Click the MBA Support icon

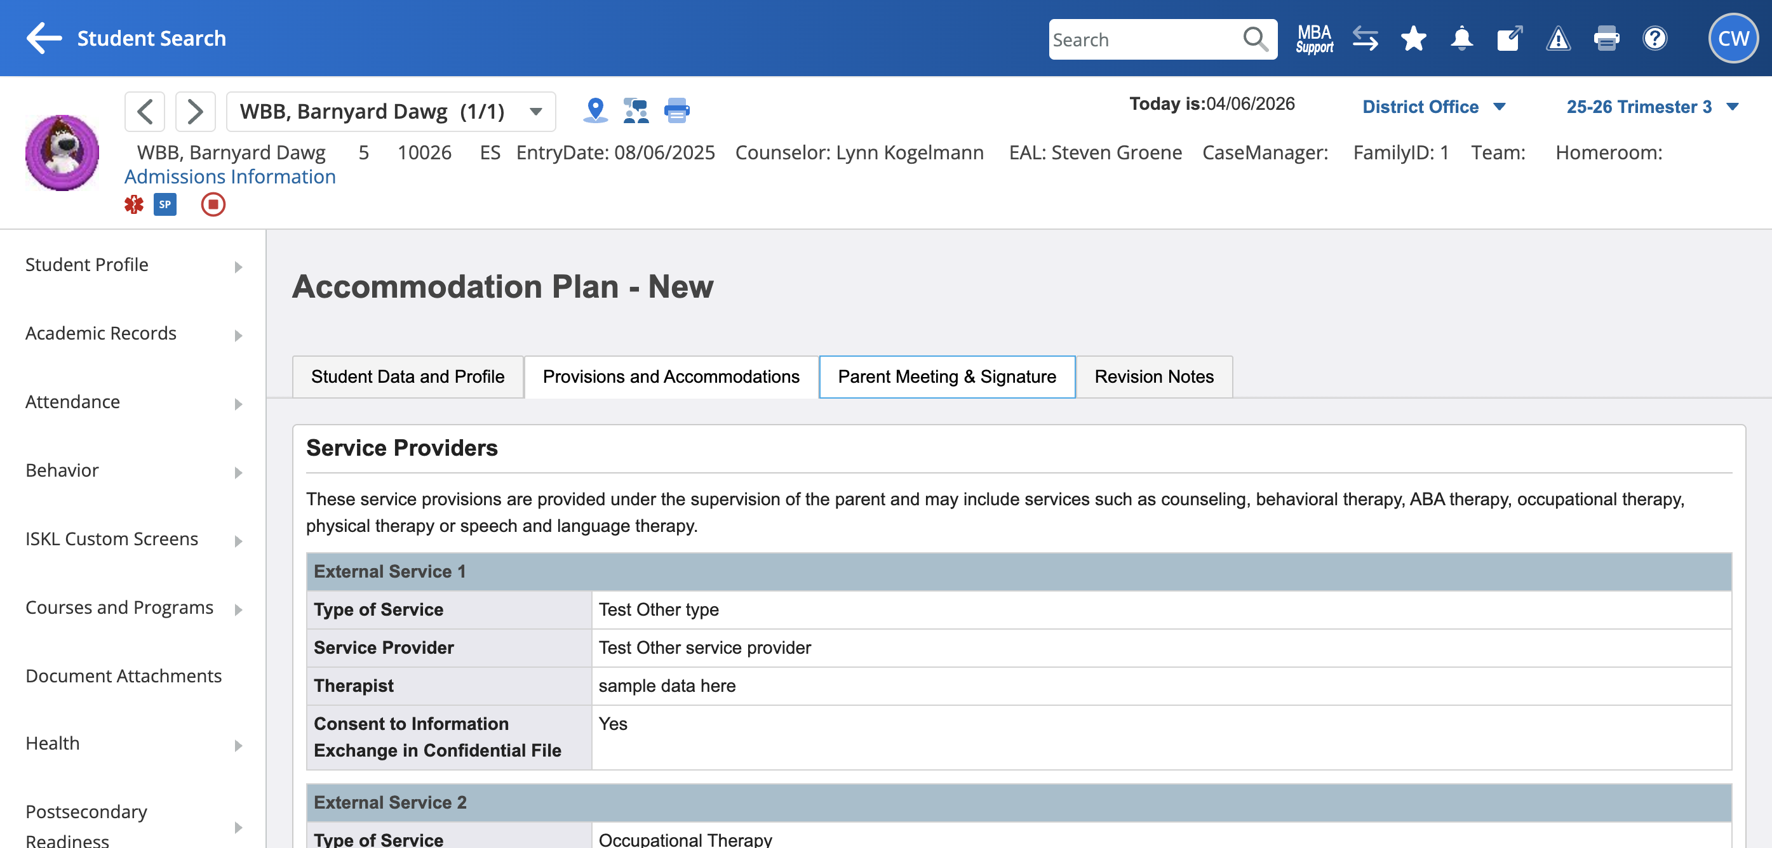(1314, 39)
